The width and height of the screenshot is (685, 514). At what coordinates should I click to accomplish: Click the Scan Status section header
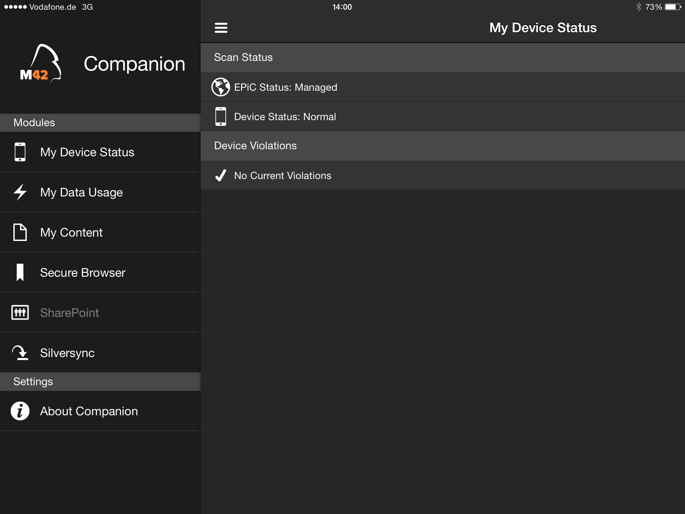point(443,57)
